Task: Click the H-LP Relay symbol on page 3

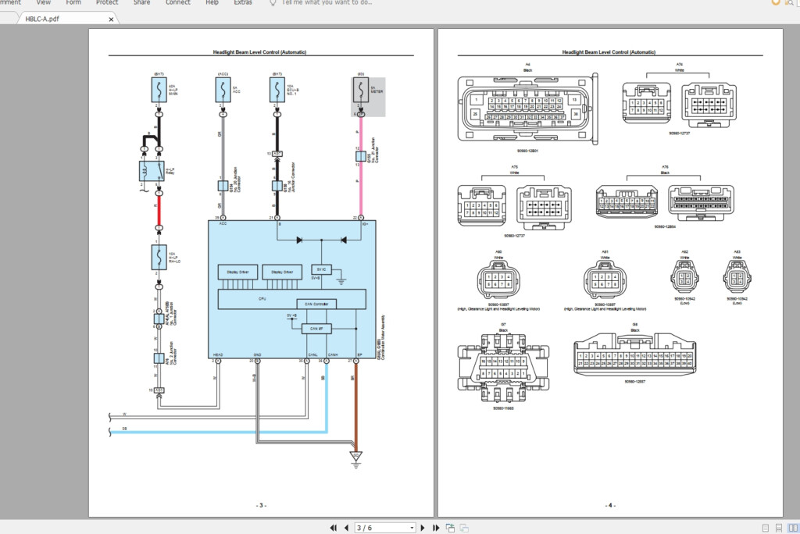Action: (x=152, y=171)
